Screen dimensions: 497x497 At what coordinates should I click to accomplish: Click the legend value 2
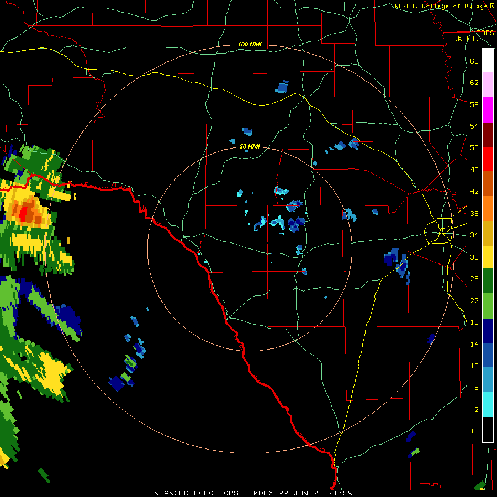(x=477, y=409)
